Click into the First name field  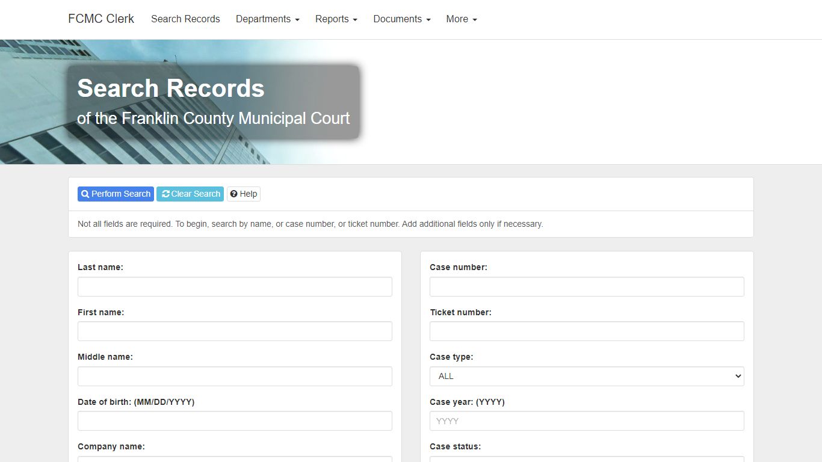[235, 331]
